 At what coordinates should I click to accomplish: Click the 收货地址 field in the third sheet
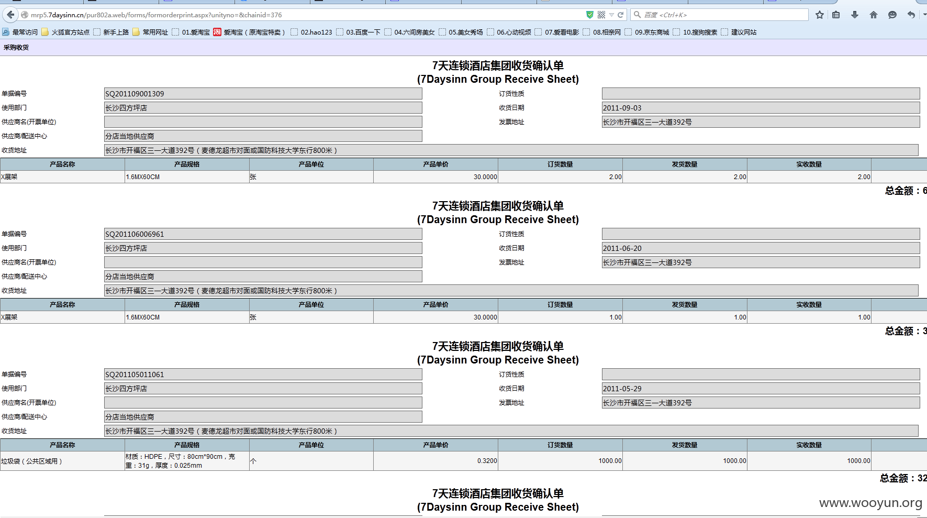pos(511,431)
